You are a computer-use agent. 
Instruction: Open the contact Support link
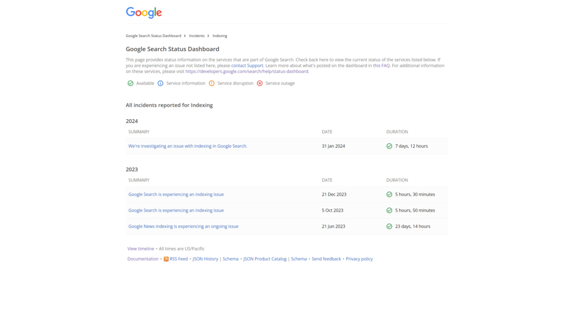247,65
